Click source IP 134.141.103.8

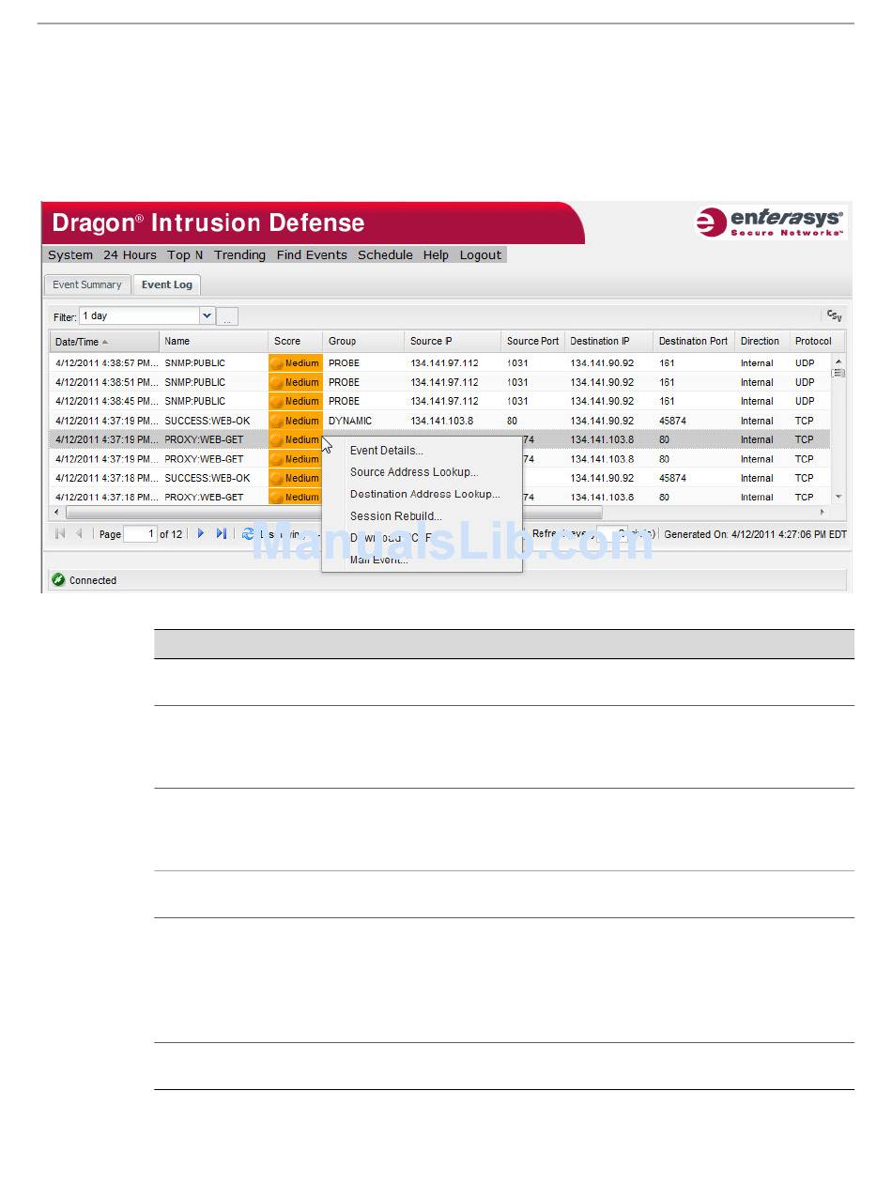pyautogui.click(x=441, y=421)
